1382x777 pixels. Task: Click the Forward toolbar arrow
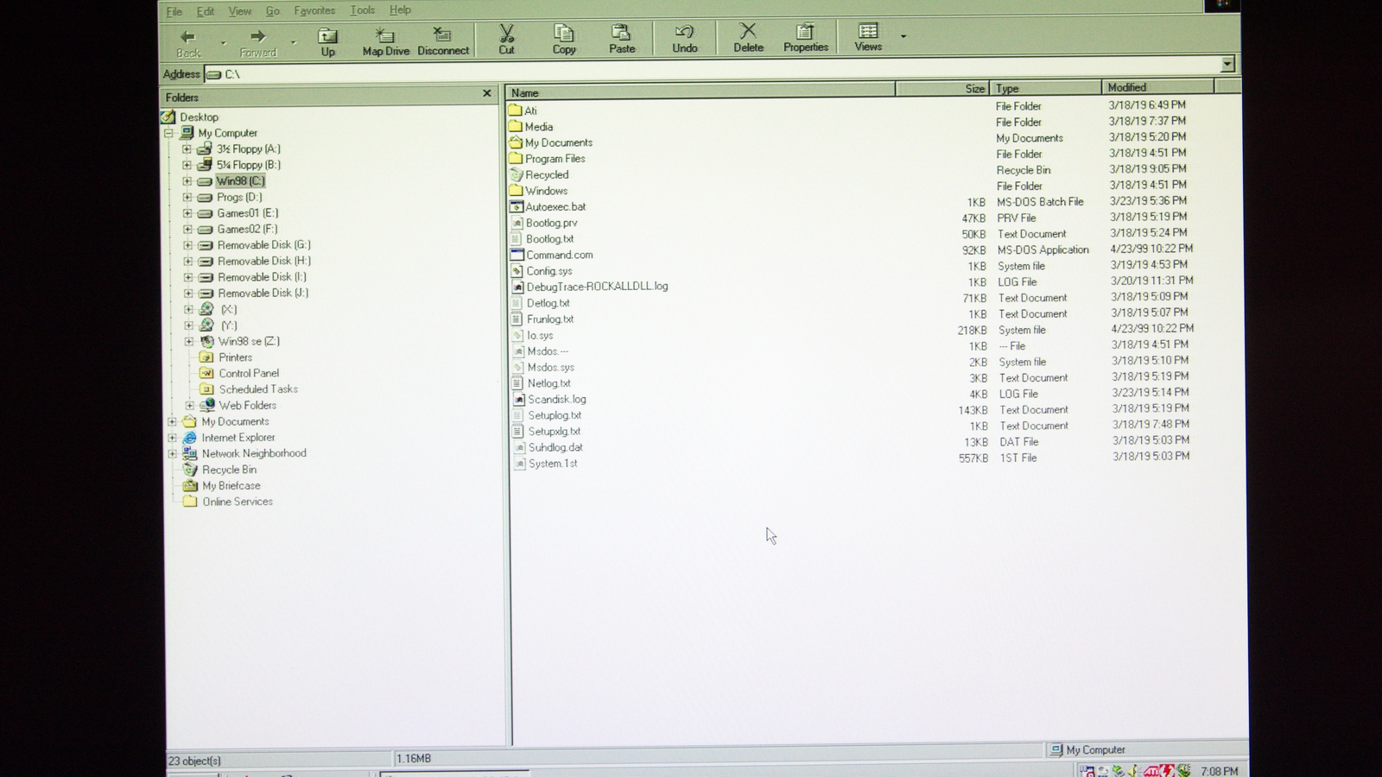(x=257, y=36)
